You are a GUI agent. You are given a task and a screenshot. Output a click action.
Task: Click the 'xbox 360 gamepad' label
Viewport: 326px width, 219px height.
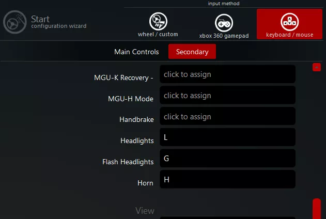pos(224,36)
